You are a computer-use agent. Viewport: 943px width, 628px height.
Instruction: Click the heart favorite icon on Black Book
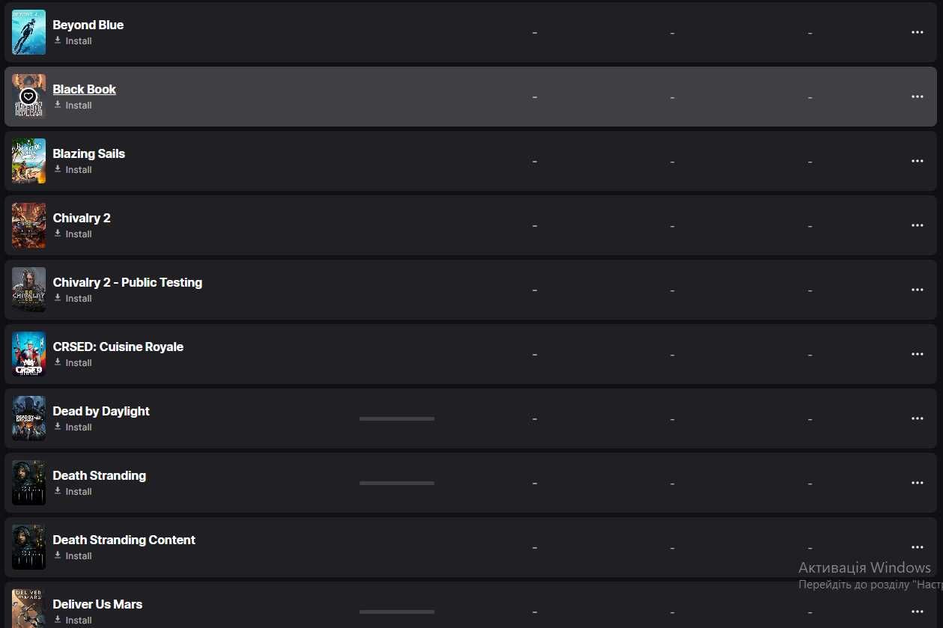pyautogui.click(x=28, y=97)
